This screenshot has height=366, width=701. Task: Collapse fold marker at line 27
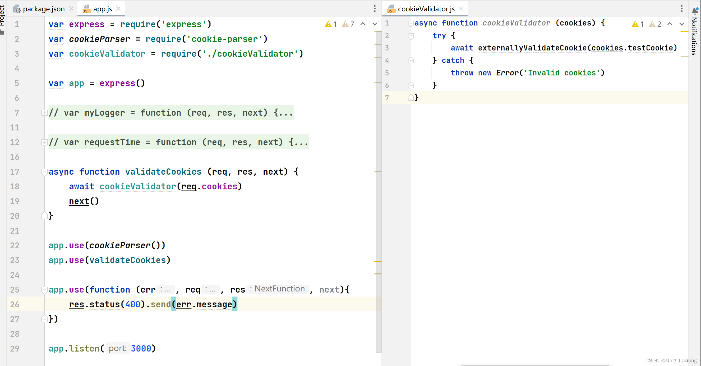pos(44,319)
